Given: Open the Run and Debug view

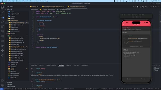Looking at the screenshot, I should (x=2, y=22).
